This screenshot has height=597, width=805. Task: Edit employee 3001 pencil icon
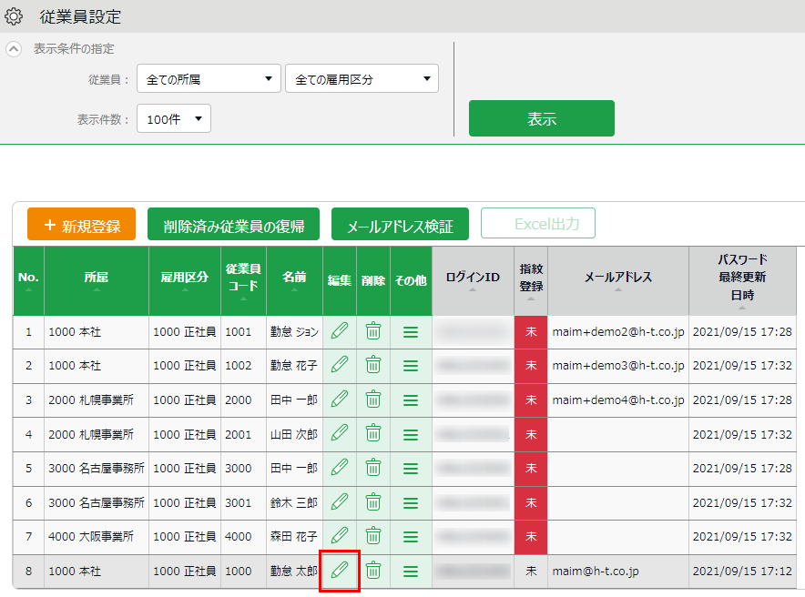tap(340, 502)
